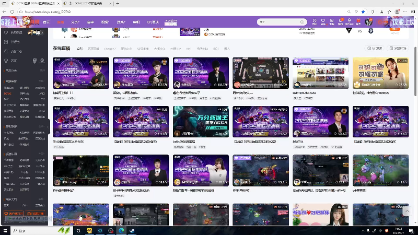Open the second sidebar item below 我的关注
Image resolution: width=418 pixels, height=235 pixels.
pos(15,42)
